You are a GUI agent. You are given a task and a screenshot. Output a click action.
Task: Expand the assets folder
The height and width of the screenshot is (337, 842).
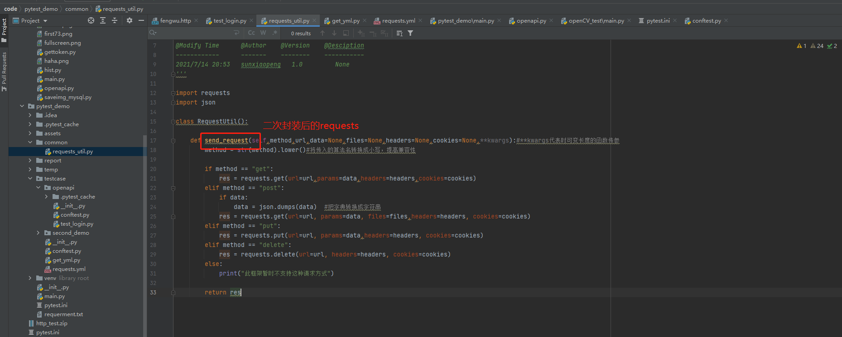coord(30,133)
